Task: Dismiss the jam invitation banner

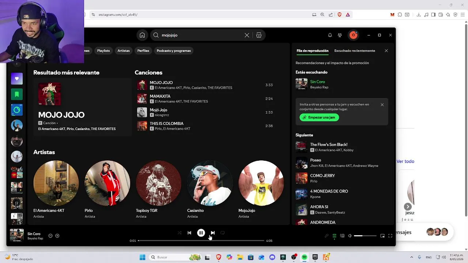Action: pyautogui.click(x=382, y=105)
